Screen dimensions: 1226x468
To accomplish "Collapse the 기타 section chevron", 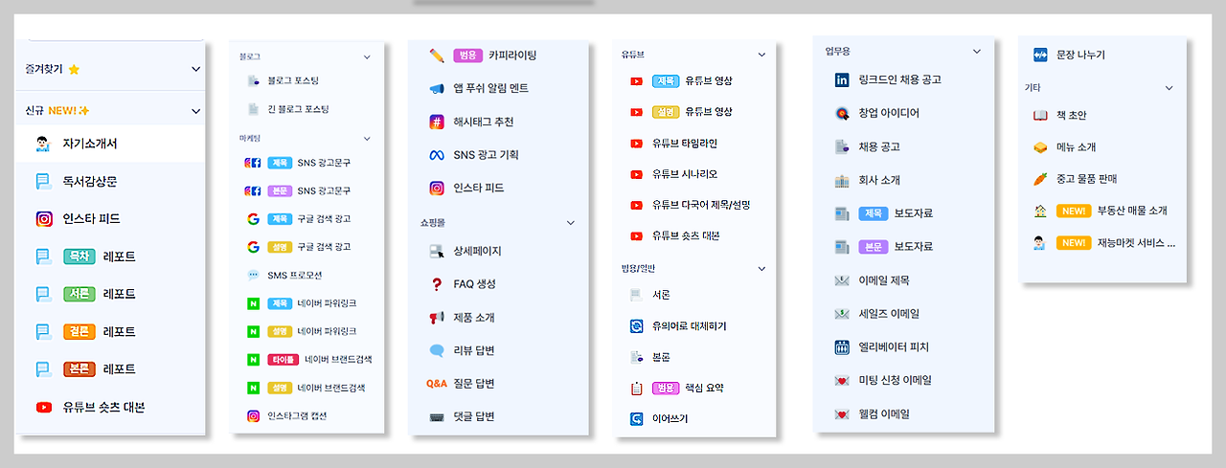I will (1169, 88).
